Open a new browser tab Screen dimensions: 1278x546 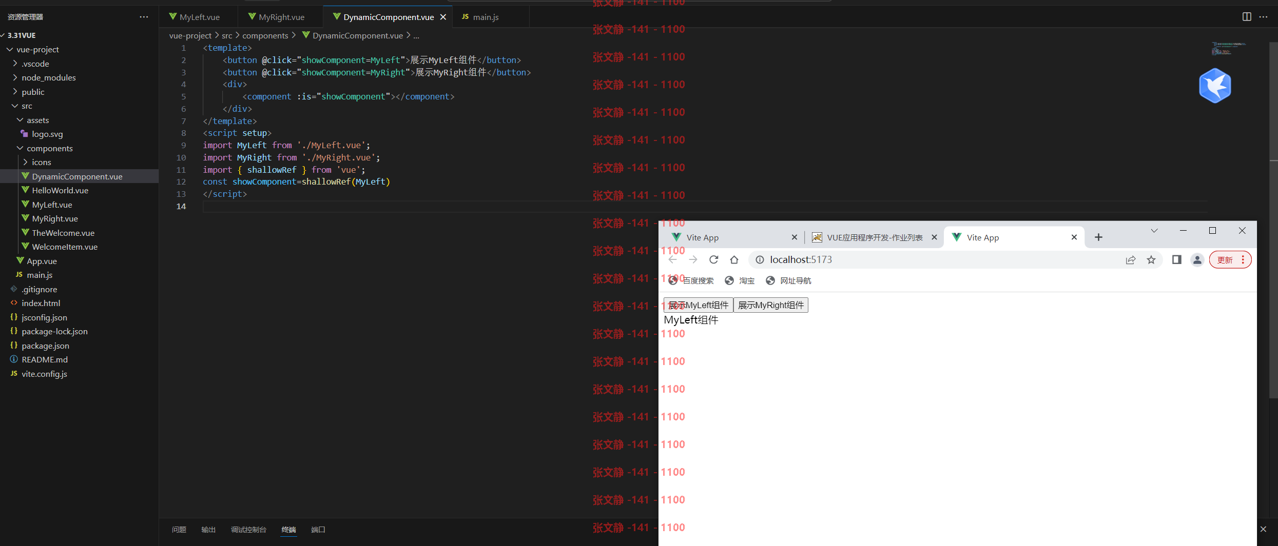tap(1098, 237)
